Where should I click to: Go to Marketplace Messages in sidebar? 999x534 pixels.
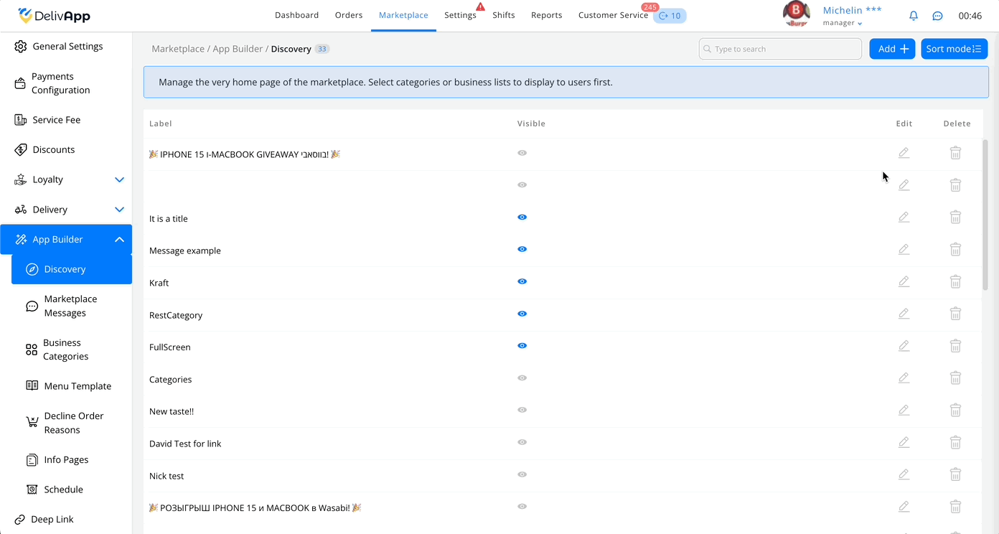point(72,306)
